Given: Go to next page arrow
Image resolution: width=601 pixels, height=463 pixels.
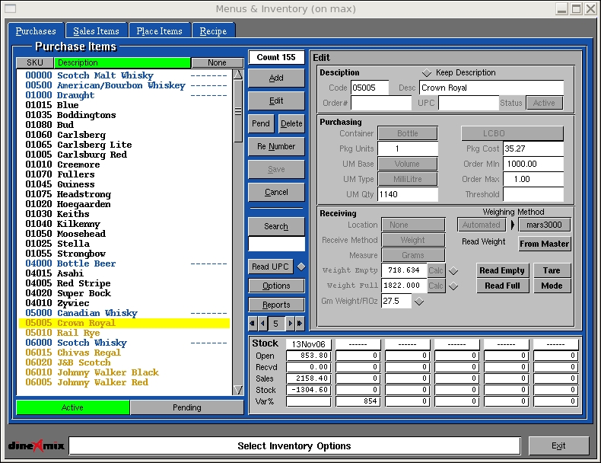Looking at the screenshot, I should (x=290, y=324).
